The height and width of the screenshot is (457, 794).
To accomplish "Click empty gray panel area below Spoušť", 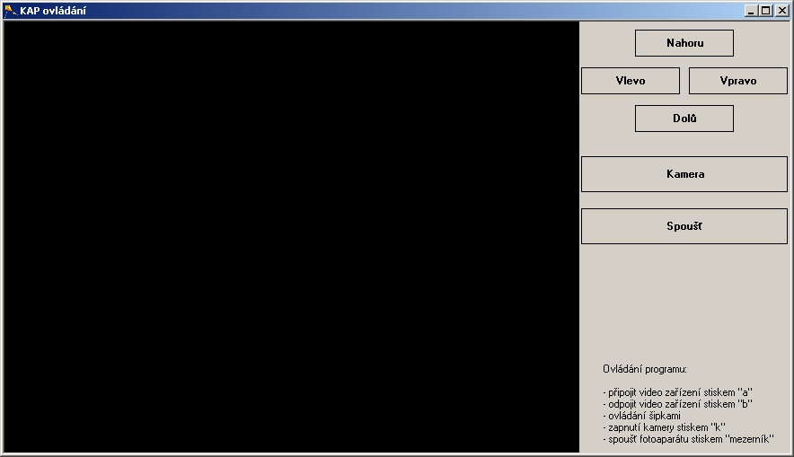I will tap(684, 301).
